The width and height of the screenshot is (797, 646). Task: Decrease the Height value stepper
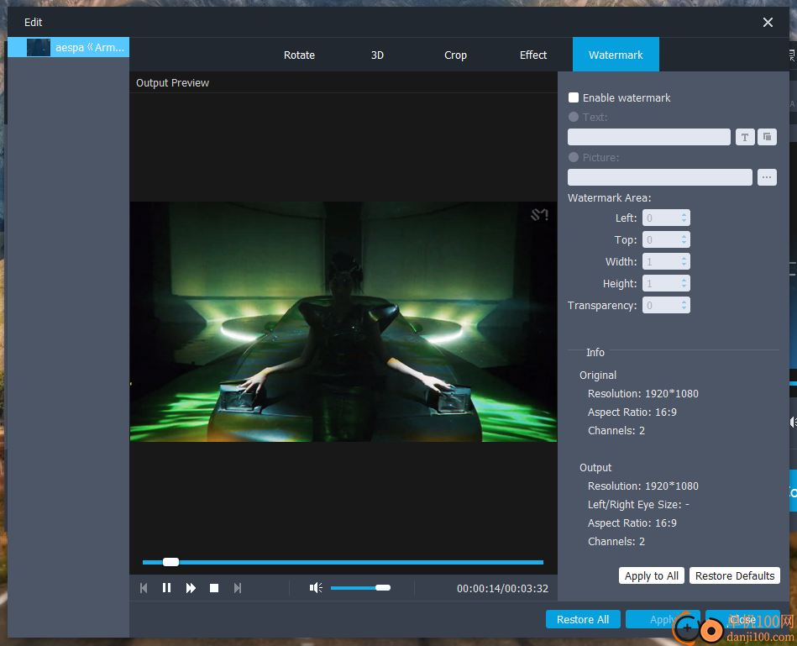coord(684,286)
